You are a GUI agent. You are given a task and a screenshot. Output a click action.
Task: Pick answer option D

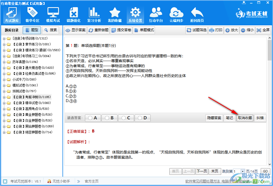click(142, 118)
